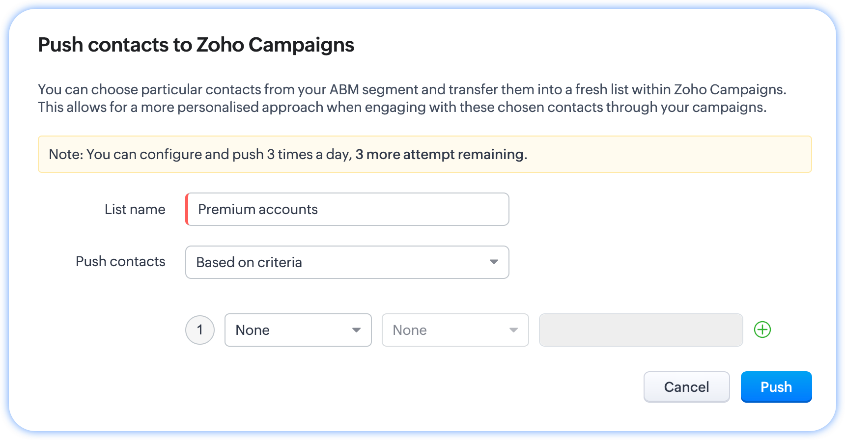The width and height of the screenshot is (845, 440).
Task: Click the 'List name' label
Action: [135, 209]
